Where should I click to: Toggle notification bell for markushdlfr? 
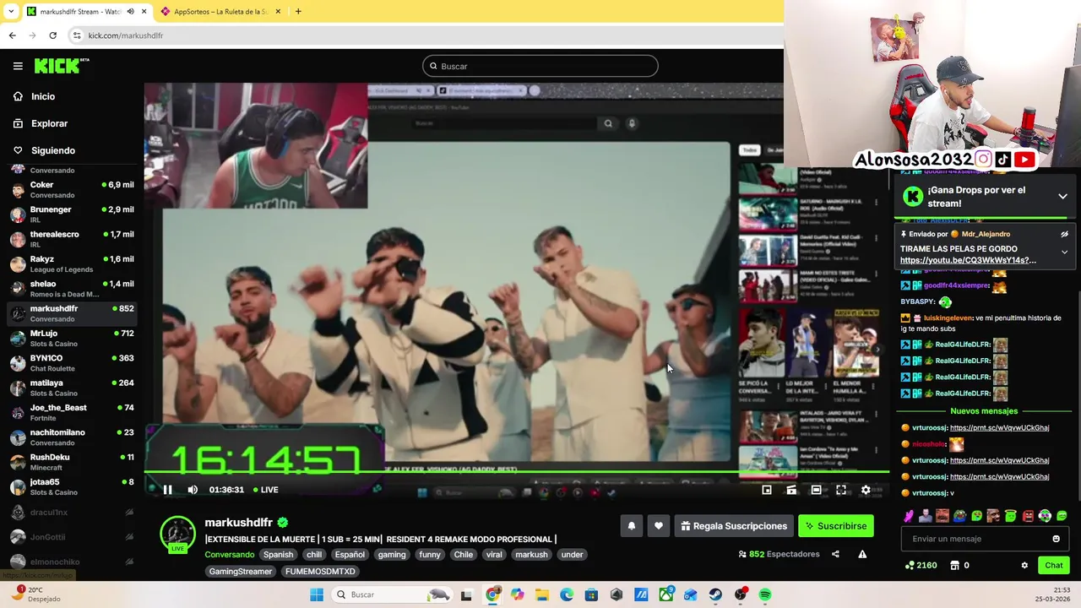(631, 526)
